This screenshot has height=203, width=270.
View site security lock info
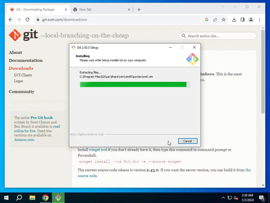click(38, 20)
